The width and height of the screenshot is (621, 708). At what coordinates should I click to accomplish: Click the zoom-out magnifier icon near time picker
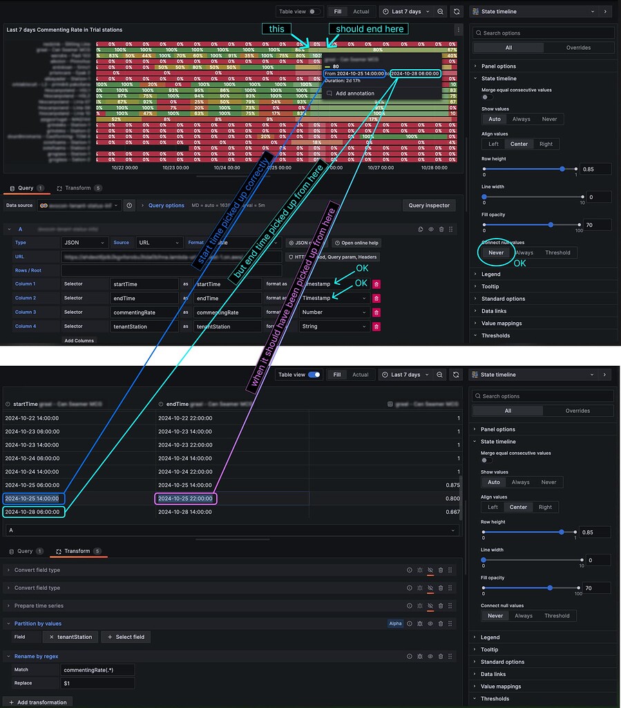[x=439, y=11]
